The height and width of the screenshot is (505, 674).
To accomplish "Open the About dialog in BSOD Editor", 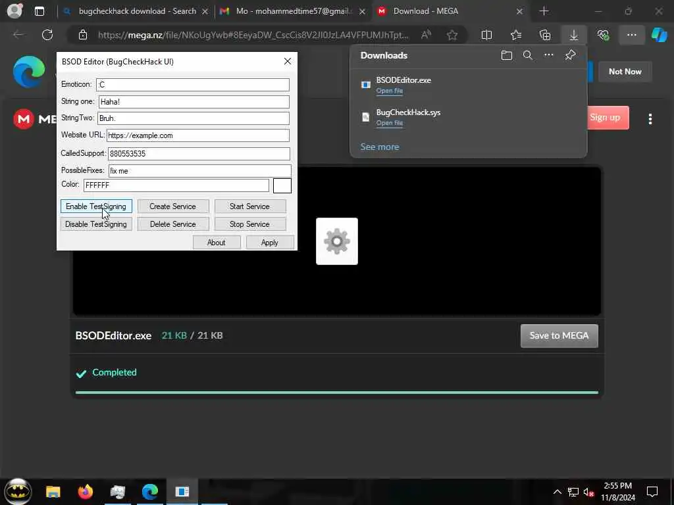I will [x=216, y=242].
